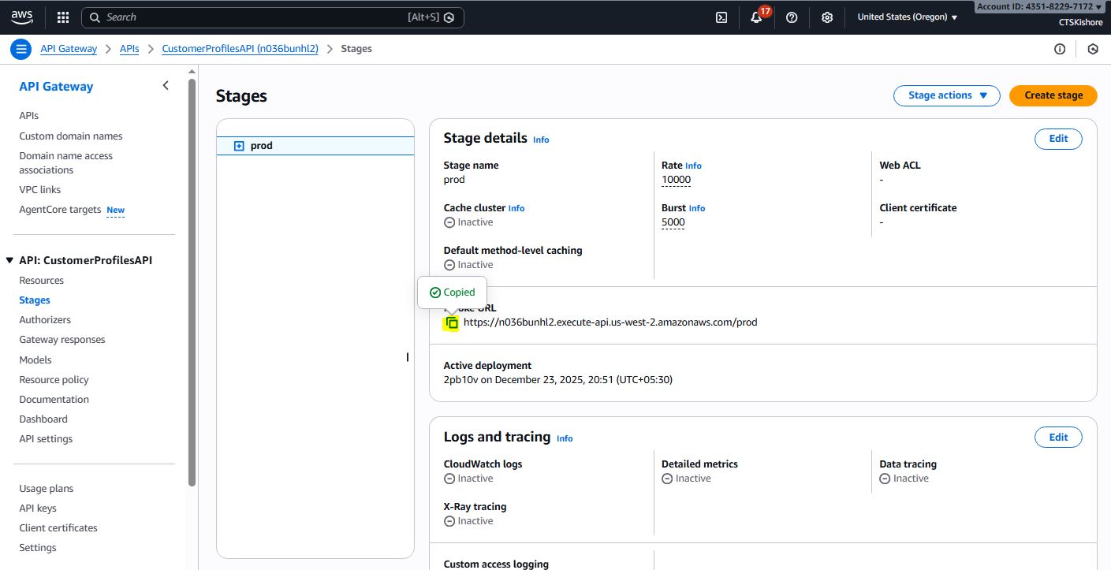
Task: Open the settings gear icon in the top bar
Action: point(826,17)
